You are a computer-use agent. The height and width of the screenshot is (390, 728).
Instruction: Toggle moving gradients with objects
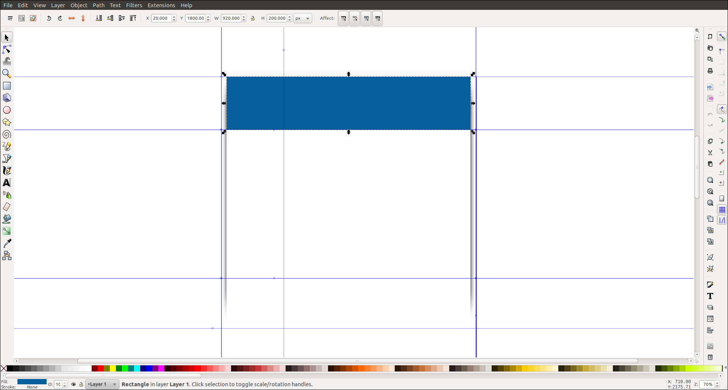click(366, 18)
